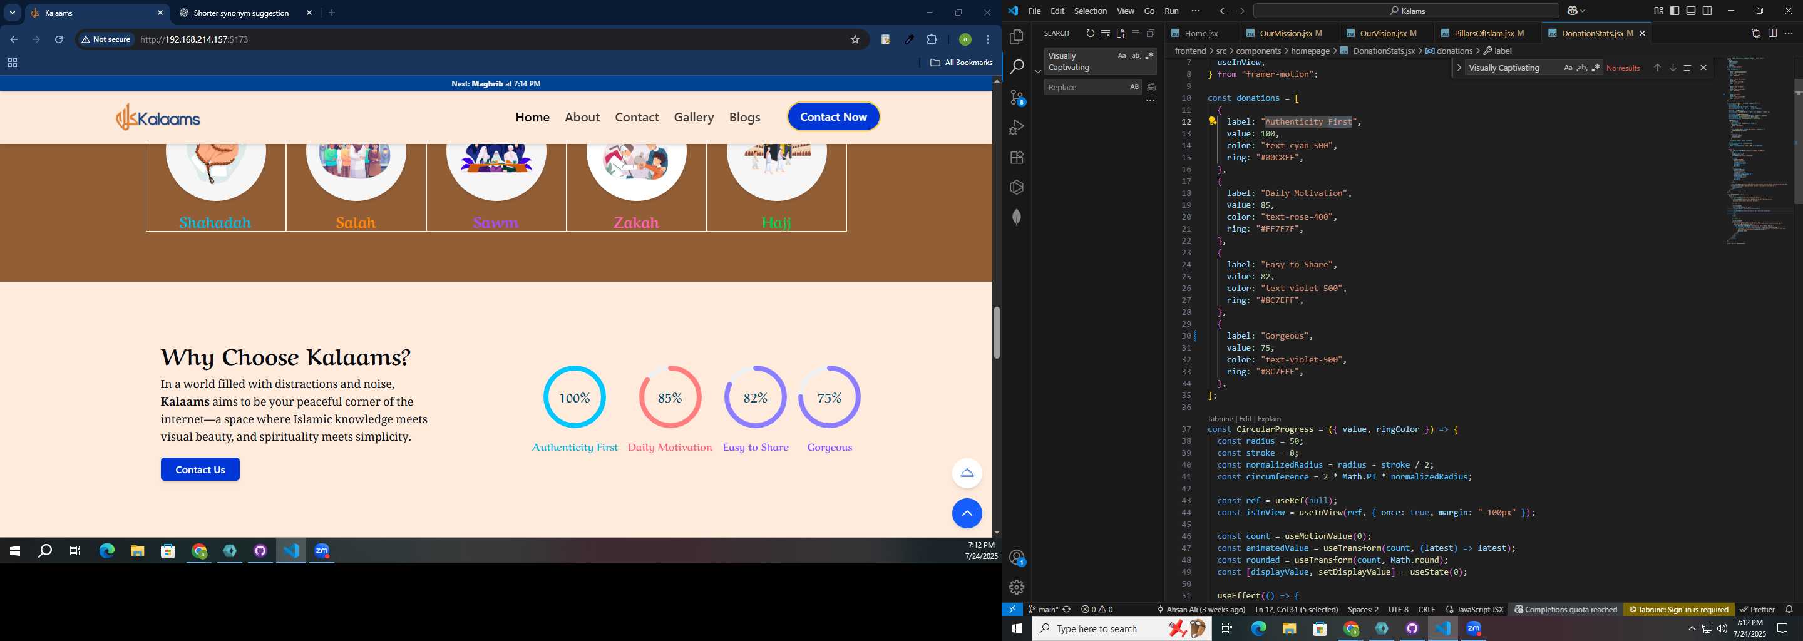Expand Replace in the editor find widget
The height and width of the screenshot is (641, 1803).
(x=1459, y=68)
